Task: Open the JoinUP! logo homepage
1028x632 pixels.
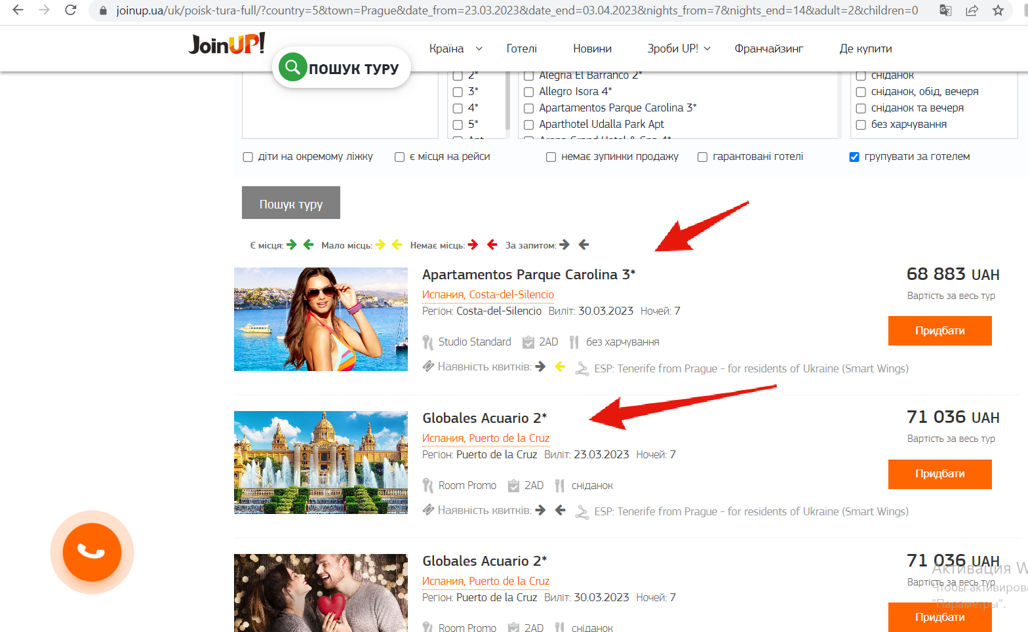Action: click(x=227, y=44)
